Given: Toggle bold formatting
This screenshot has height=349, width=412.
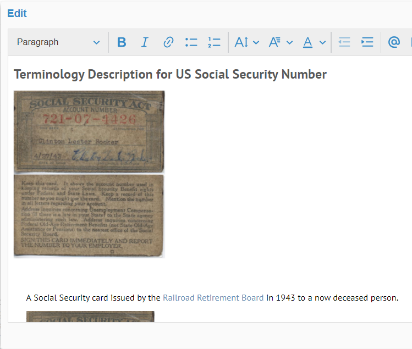Looking at the screenshot, I should tap(122, 42).
